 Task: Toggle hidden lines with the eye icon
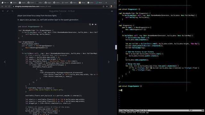(95, 24)
